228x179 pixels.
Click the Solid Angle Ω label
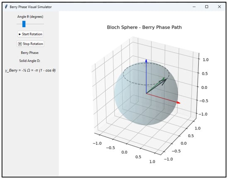(30, 61)
